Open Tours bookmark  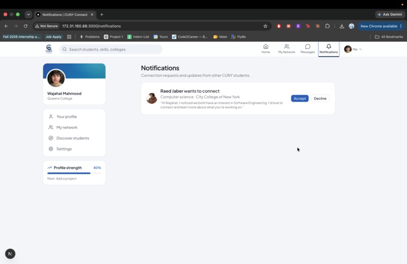pos(161,37)
